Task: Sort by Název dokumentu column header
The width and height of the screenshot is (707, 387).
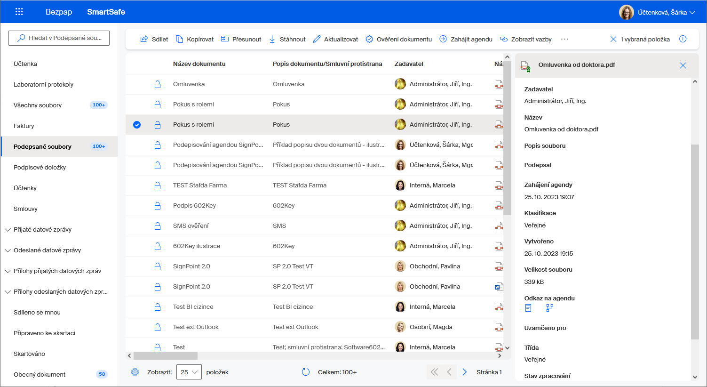Action: [x=199, y=64]
